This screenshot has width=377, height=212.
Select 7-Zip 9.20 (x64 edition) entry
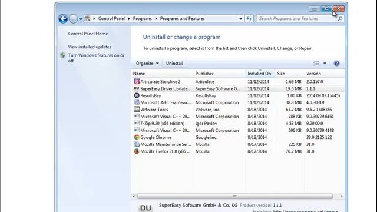tap(163, 124)
